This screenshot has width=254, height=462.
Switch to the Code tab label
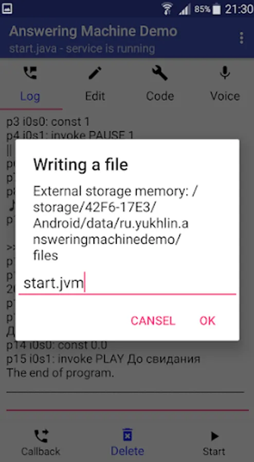160,96
